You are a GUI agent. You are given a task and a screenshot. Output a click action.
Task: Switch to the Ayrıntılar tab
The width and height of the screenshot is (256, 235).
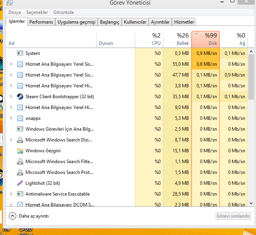tap(160, 22)
